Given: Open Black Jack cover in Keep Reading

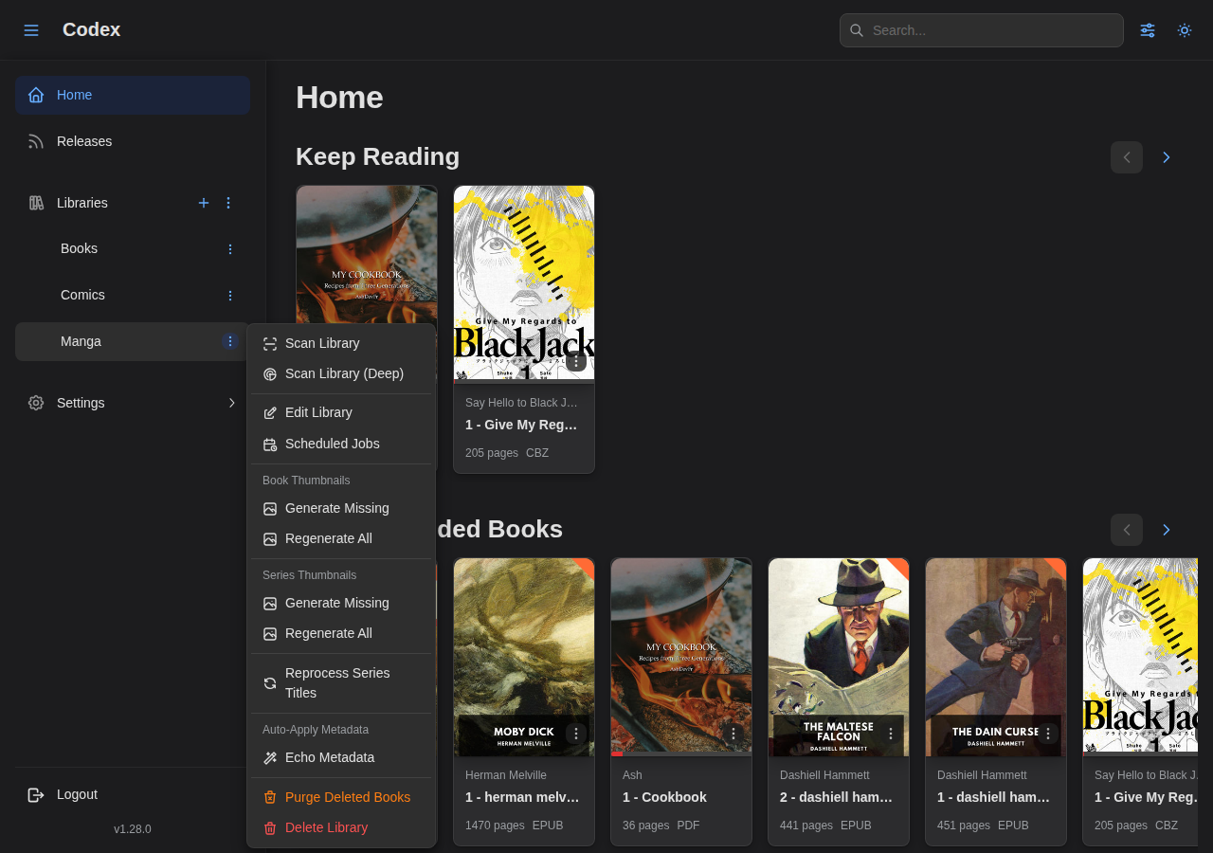Looking at the screenshot, I should [524, 284].
